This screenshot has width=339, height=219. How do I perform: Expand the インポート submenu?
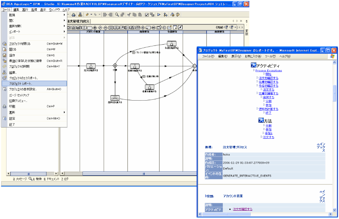click(64, 32)
